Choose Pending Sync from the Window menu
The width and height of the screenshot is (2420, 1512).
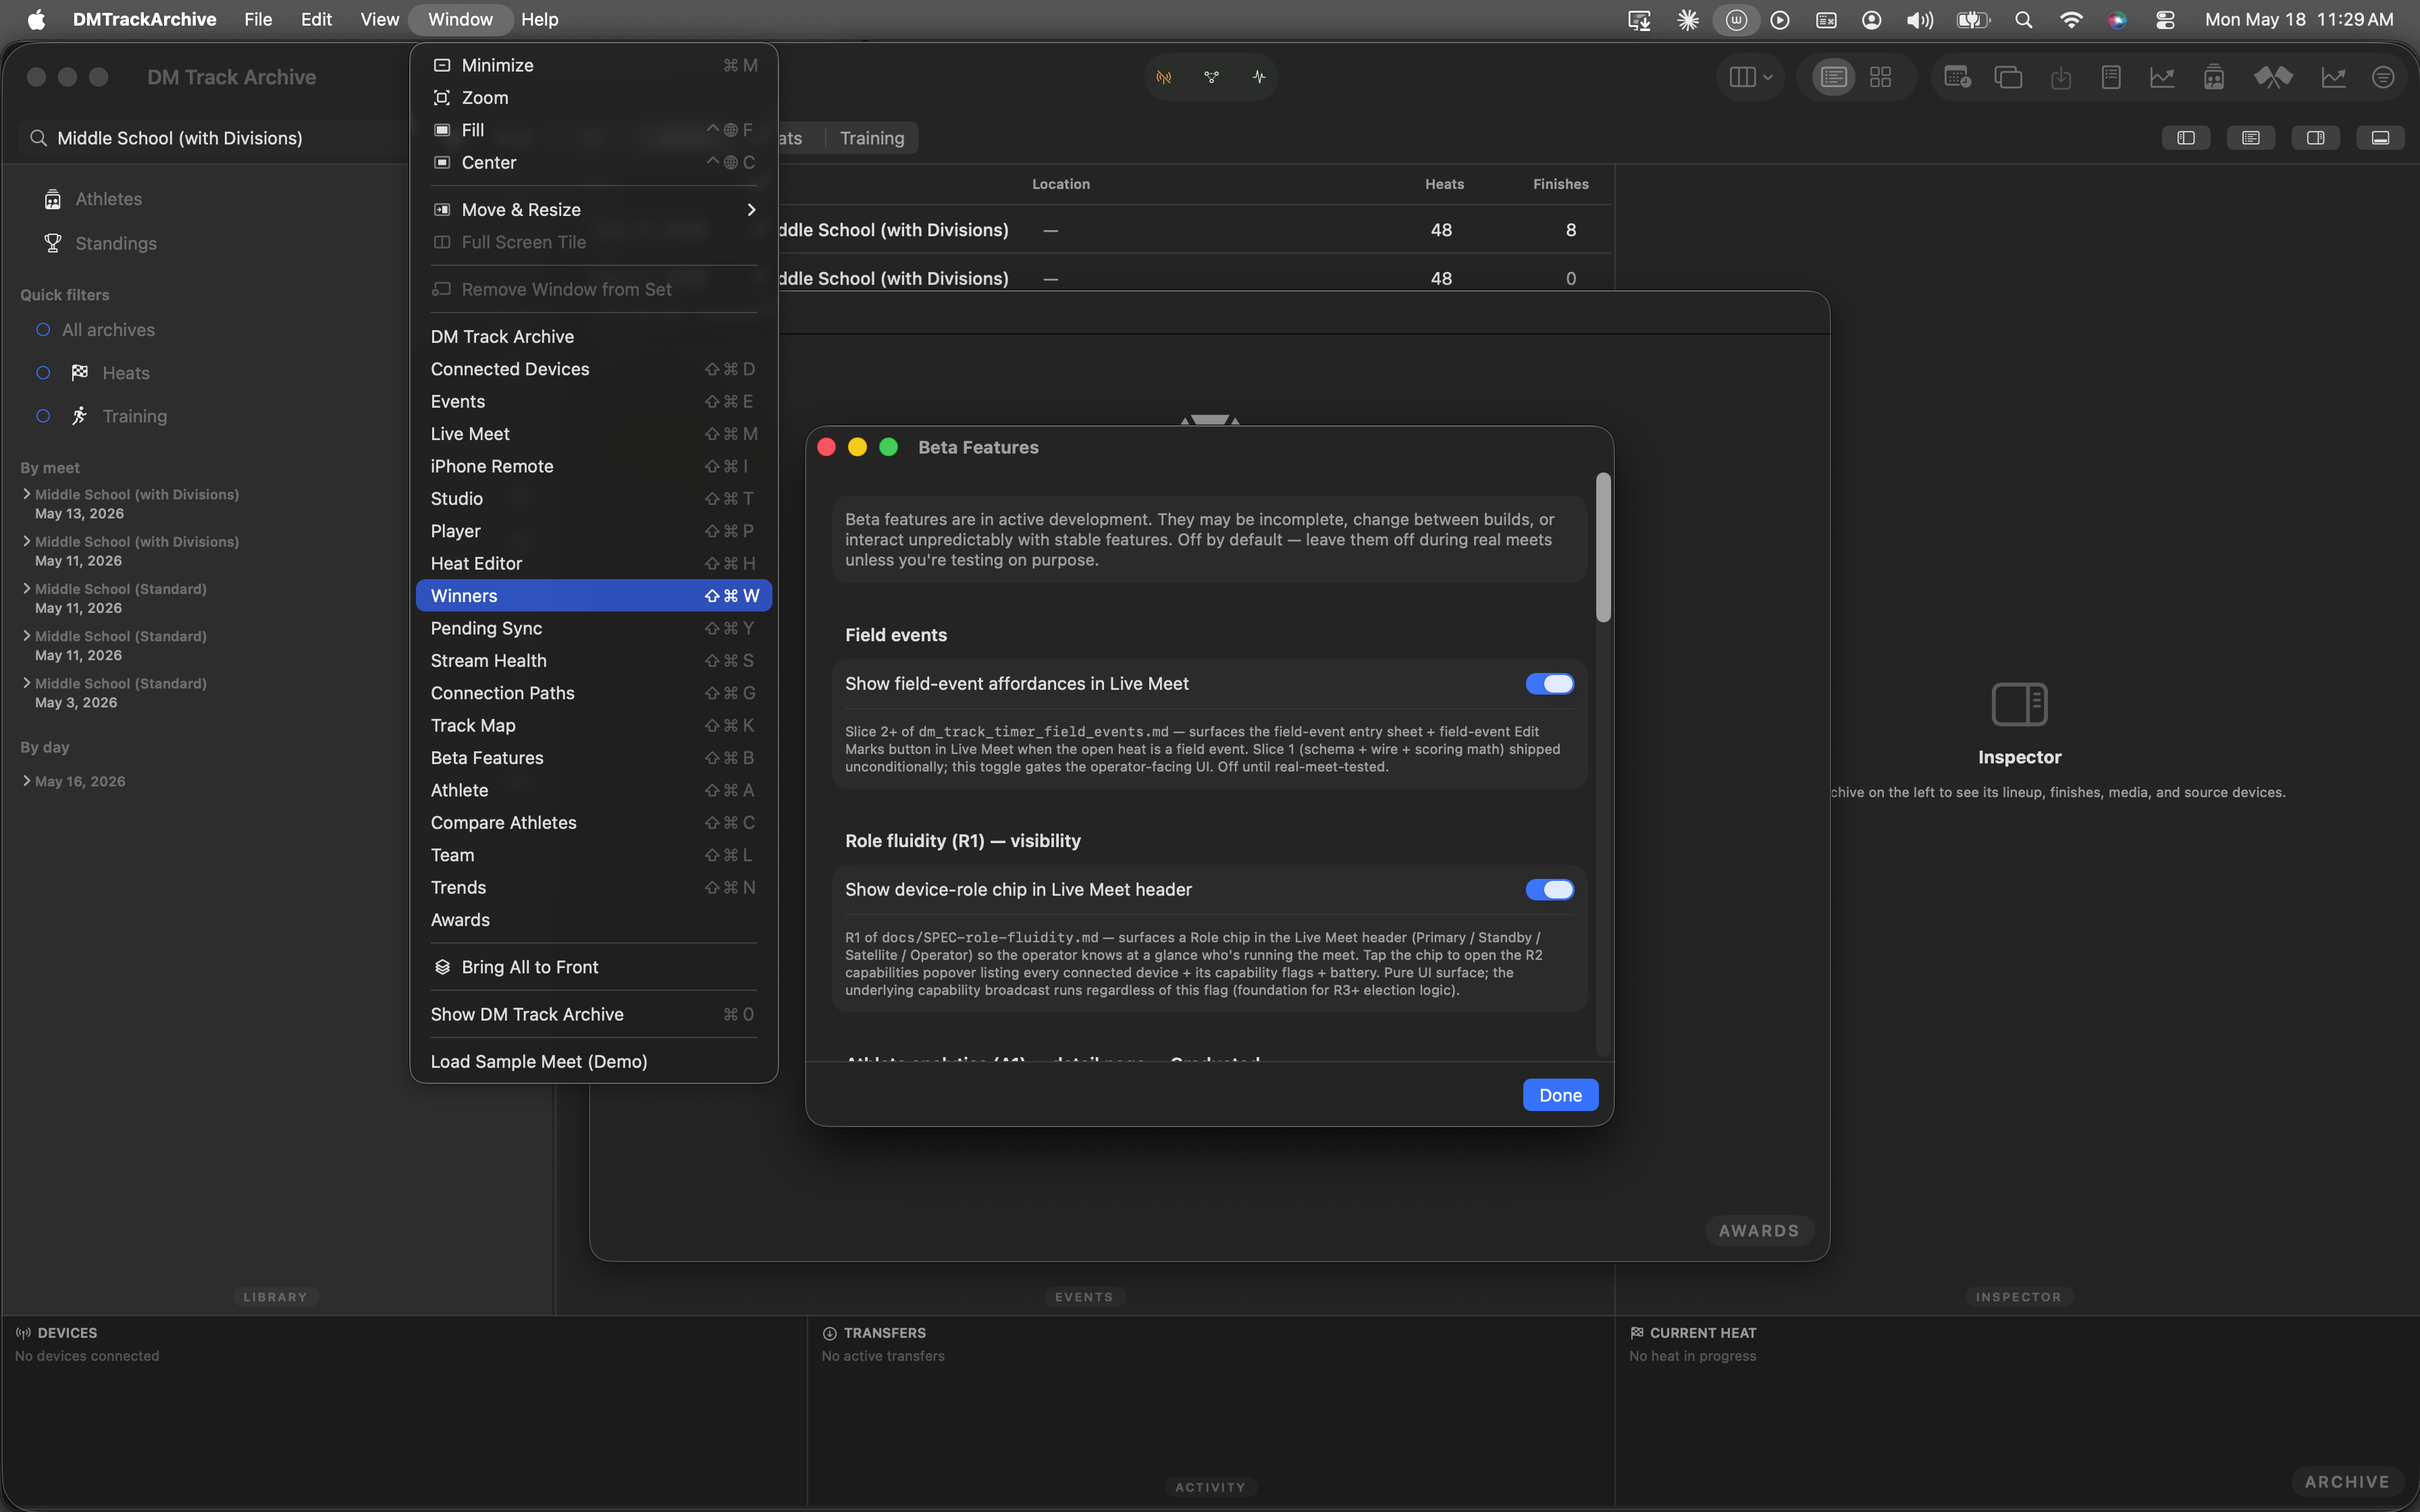[x=594, y=628]
